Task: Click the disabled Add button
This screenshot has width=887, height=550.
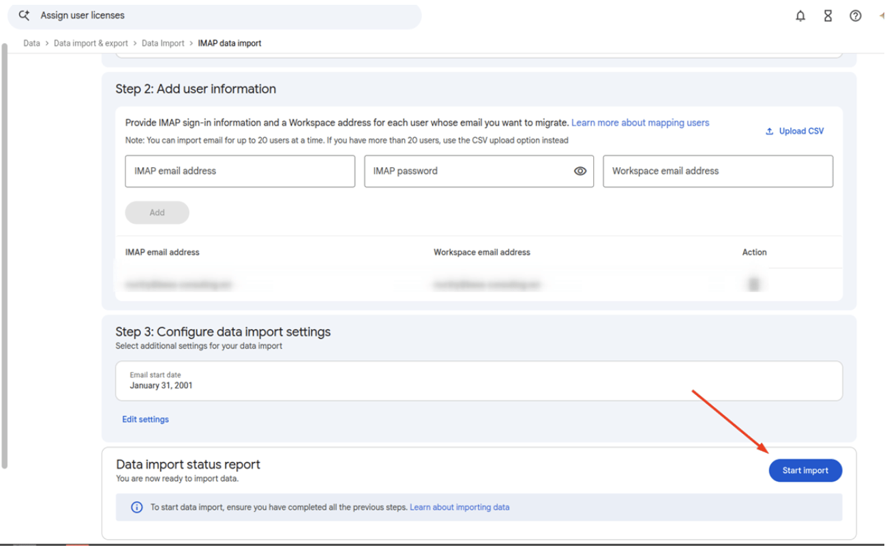Action: (x=157, y=213)
